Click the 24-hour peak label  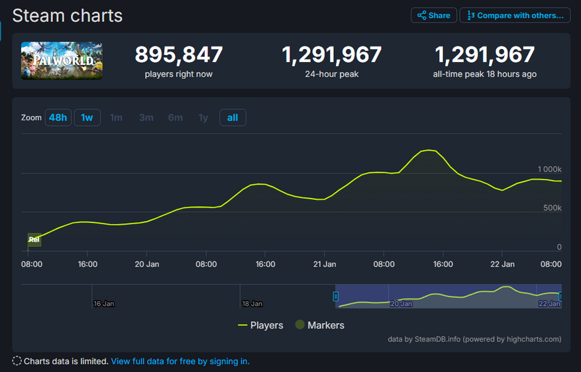pyautogui.click(x=332, y=74)
